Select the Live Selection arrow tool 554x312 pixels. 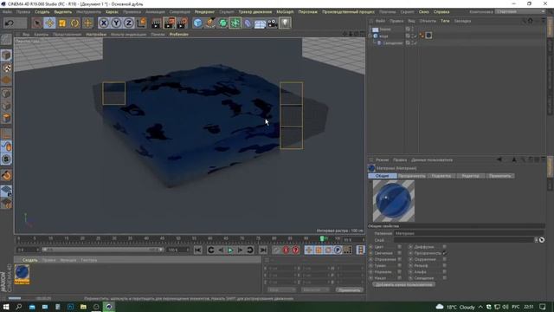[x=36, y=23]
